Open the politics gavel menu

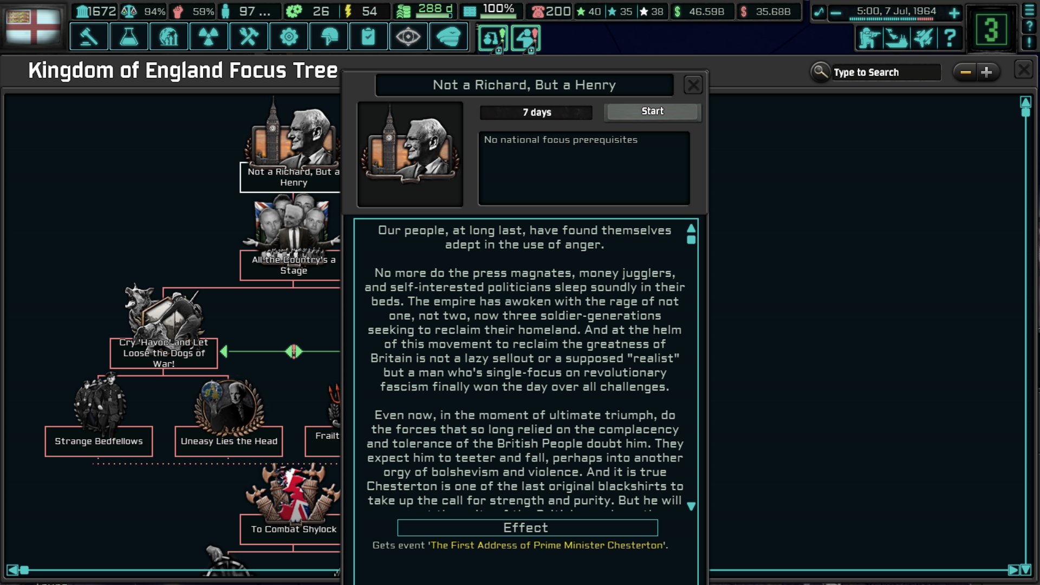(89, 37)
